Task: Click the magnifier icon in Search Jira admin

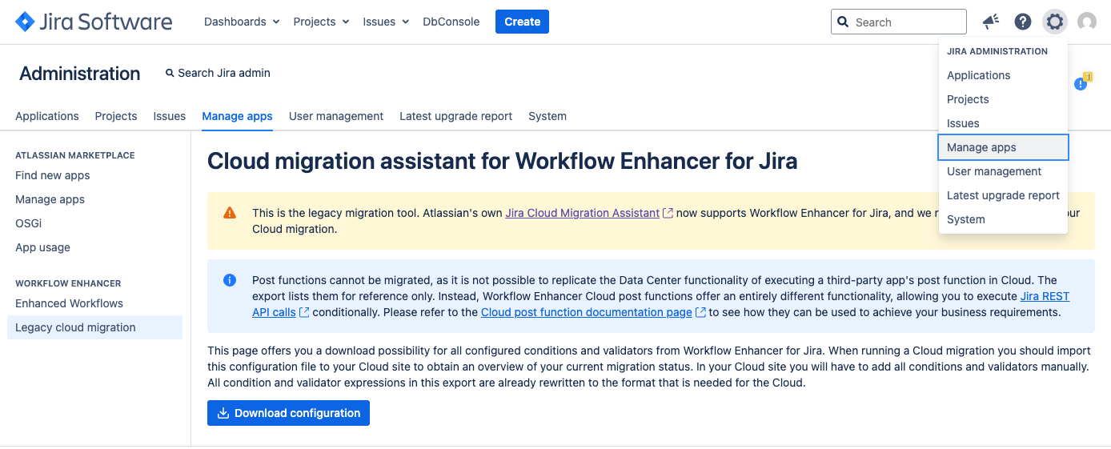Action: click(170, 73)
